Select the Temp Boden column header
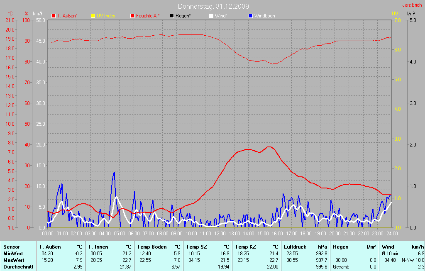Image resolution: width=425 pixels, height=271 pixels. [152, 247]
